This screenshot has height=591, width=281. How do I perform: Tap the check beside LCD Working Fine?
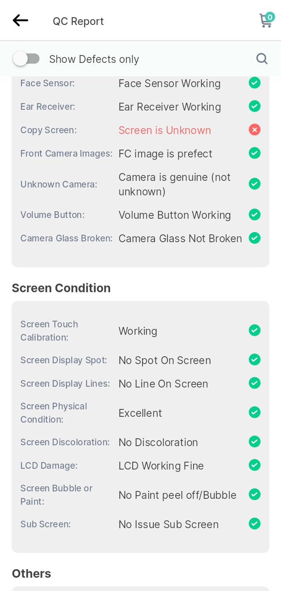tap(254, 465)
